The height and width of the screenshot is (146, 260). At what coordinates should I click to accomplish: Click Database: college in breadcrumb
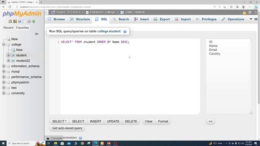102,13
